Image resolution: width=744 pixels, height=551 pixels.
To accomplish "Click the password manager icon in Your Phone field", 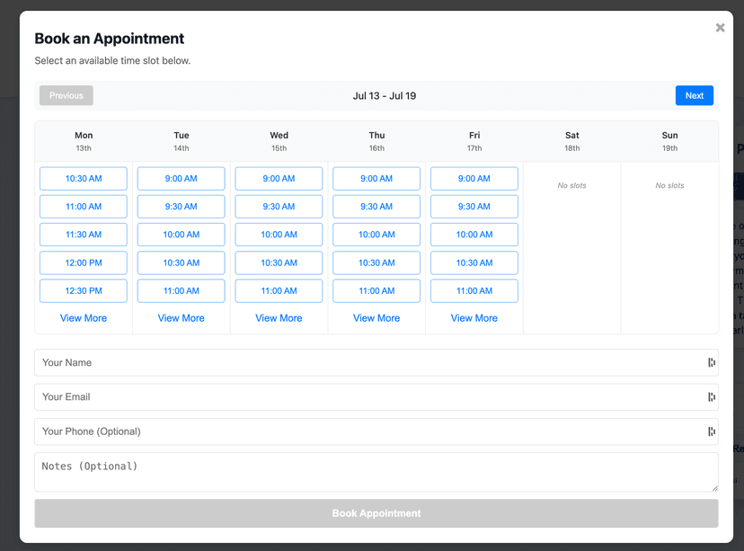I will click(x=712, y=431).
